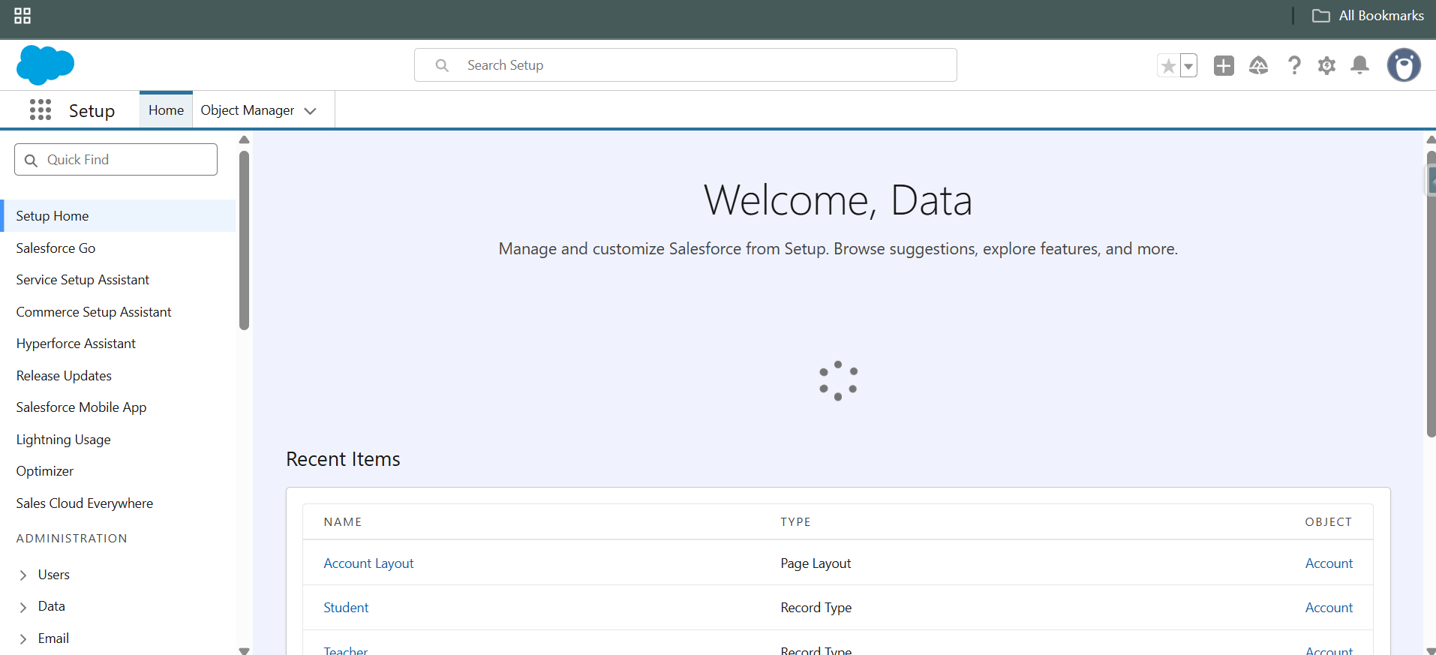Open the Setup gear menu
This screenshot has width=1436, height=655.
[x=1326, y=66]
